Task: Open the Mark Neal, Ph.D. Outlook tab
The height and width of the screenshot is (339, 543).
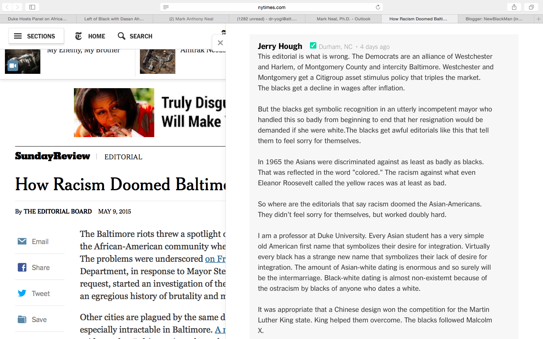Action: coord(344,19)
